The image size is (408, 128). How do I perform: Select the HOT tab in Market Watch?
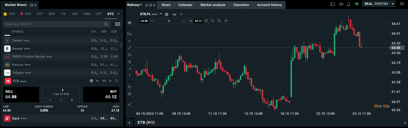coord(26,14)
